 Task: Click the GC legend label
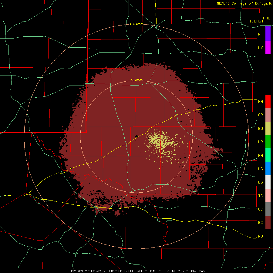pos(260,209)
